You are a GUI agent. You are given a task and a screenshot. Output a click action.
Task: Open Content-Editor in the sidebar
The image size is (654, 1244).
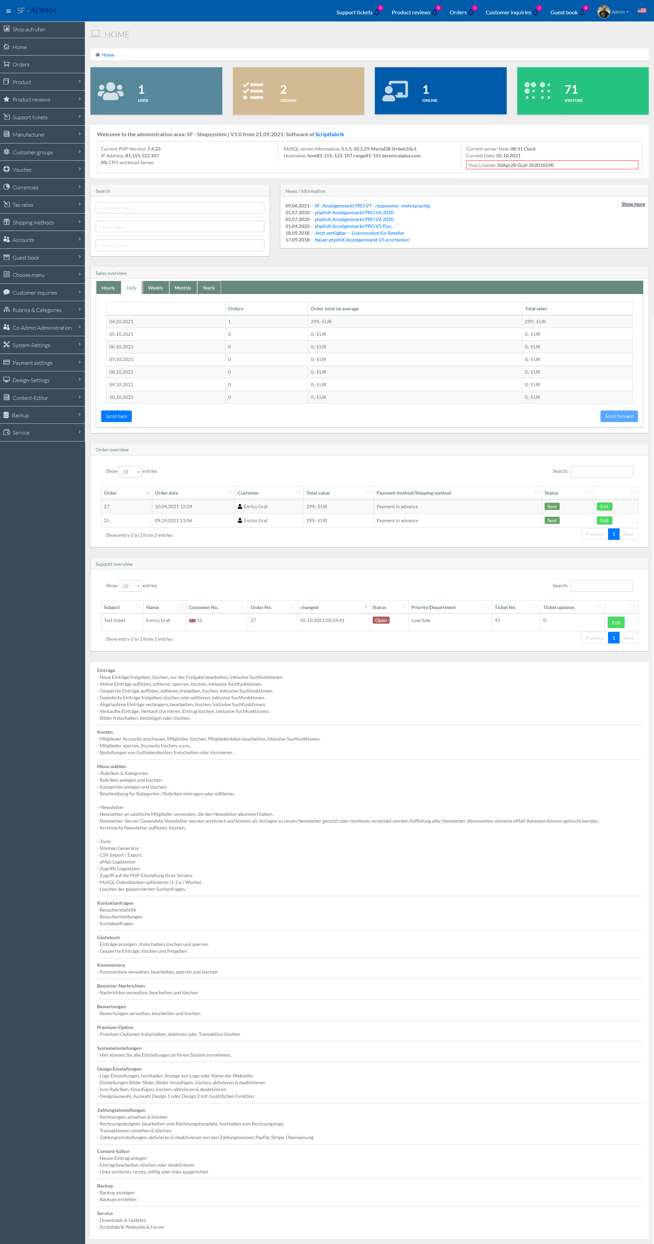coord(43,398)
